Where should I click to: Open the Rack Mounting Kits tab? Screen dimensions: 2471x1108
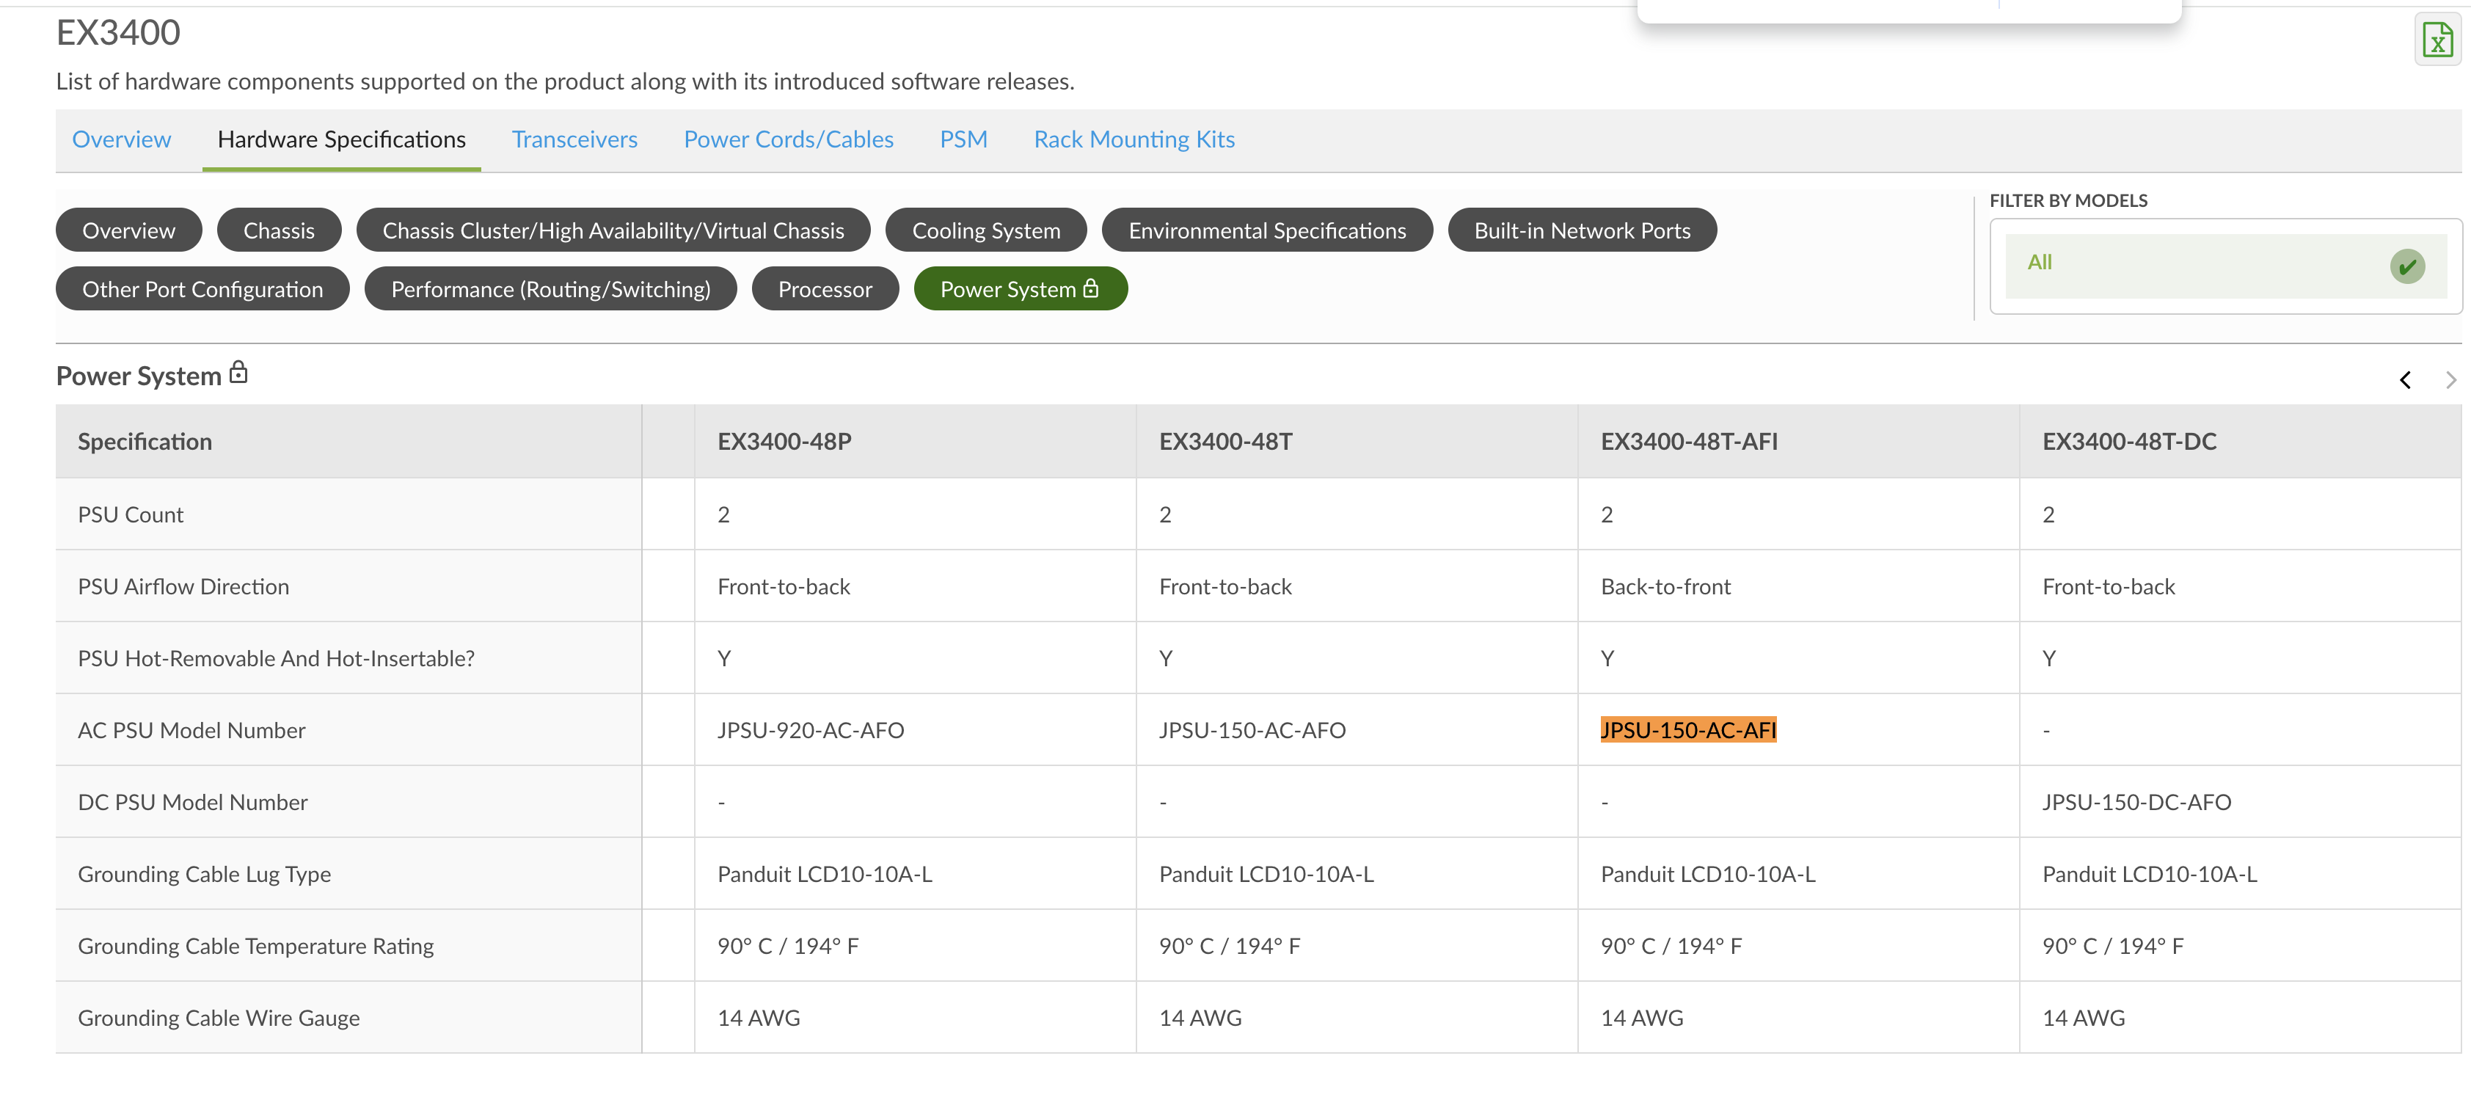pos(1134,139)
